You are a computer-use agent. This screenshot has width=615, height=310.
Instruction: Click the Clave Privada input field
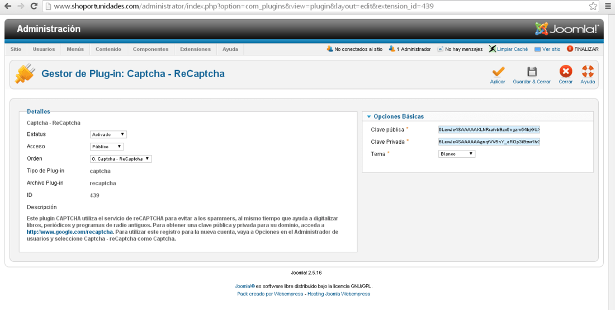coord(489,142)
